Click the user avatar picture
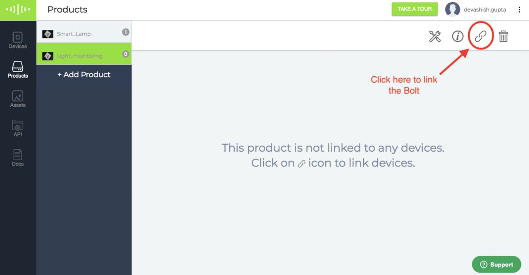 (x=453, y=9)
